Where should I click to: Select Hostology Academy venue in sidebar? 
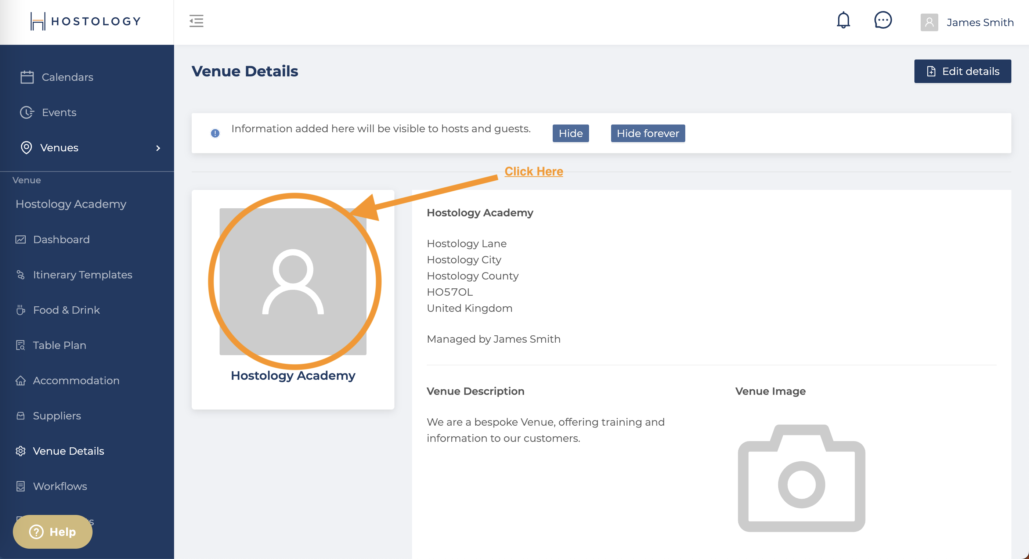[71, 204]
